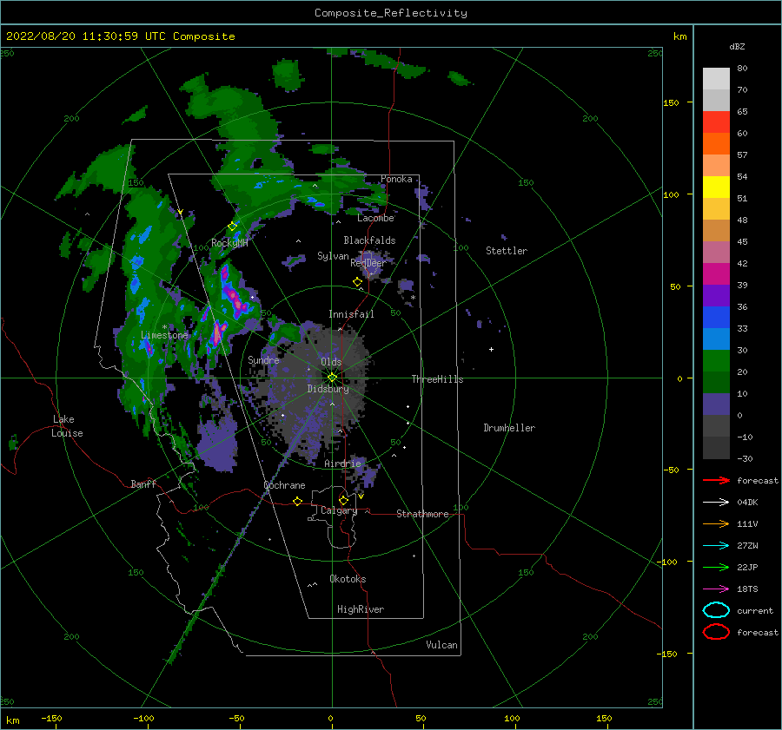Click the 'current' legend label
Screen dimensions: 782x730
pos(755,610)
